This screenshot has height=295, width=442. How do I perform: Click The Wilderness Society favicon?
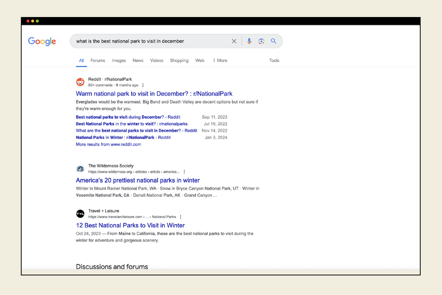click(x=81, y=168)
